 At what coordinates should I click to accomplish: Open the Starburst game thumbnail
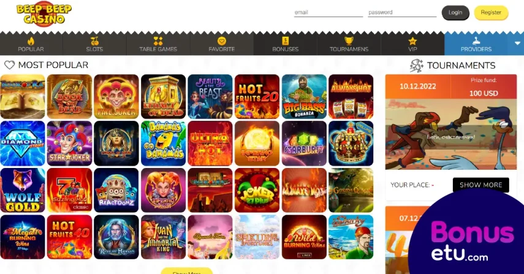click(304, 143)
